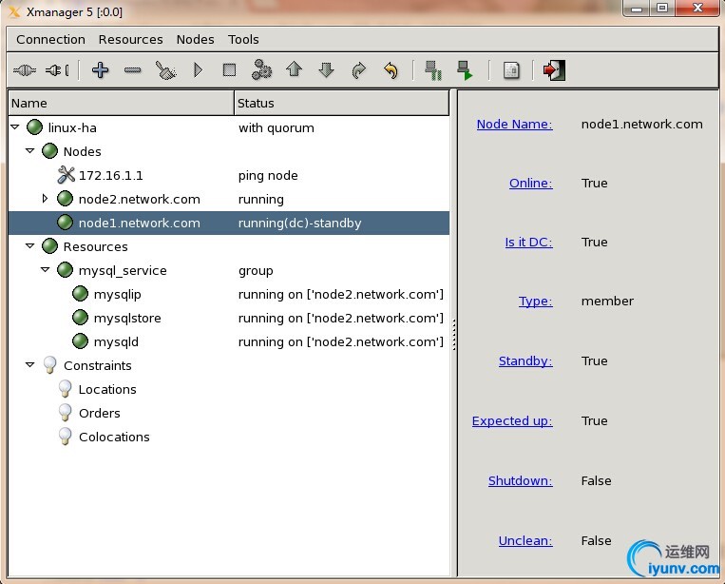This screenshot has height=584, width=725.
Task: Open the Resources menu
Action: coord(130,39)
